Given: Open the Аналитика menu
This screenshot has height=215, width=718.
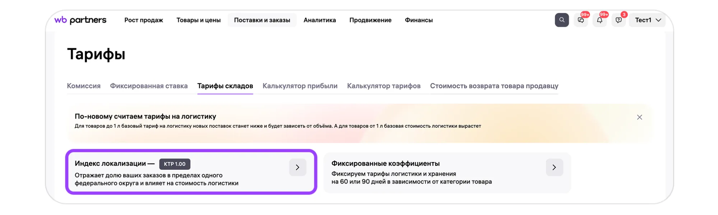Looking at the screenshot, I should click(x=320, y=20).
